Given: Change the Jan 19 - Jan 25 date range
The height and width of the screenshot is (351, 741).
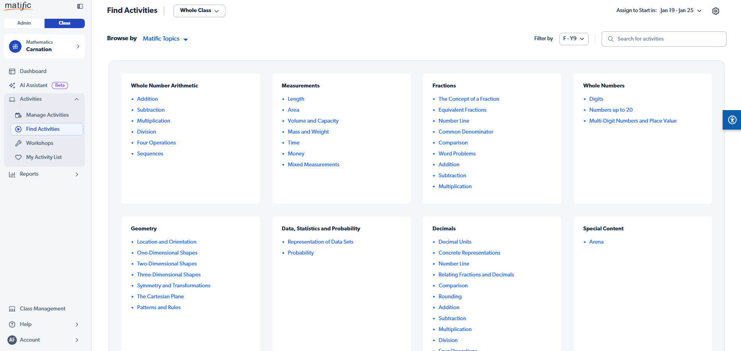Looking at the screenshot, I should 680,11.
